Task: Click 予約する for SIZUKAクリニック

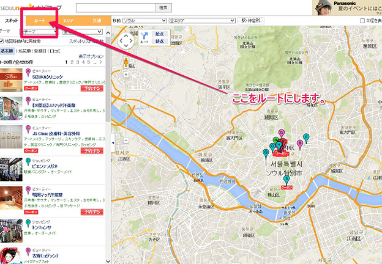Action: coord(92,88)
